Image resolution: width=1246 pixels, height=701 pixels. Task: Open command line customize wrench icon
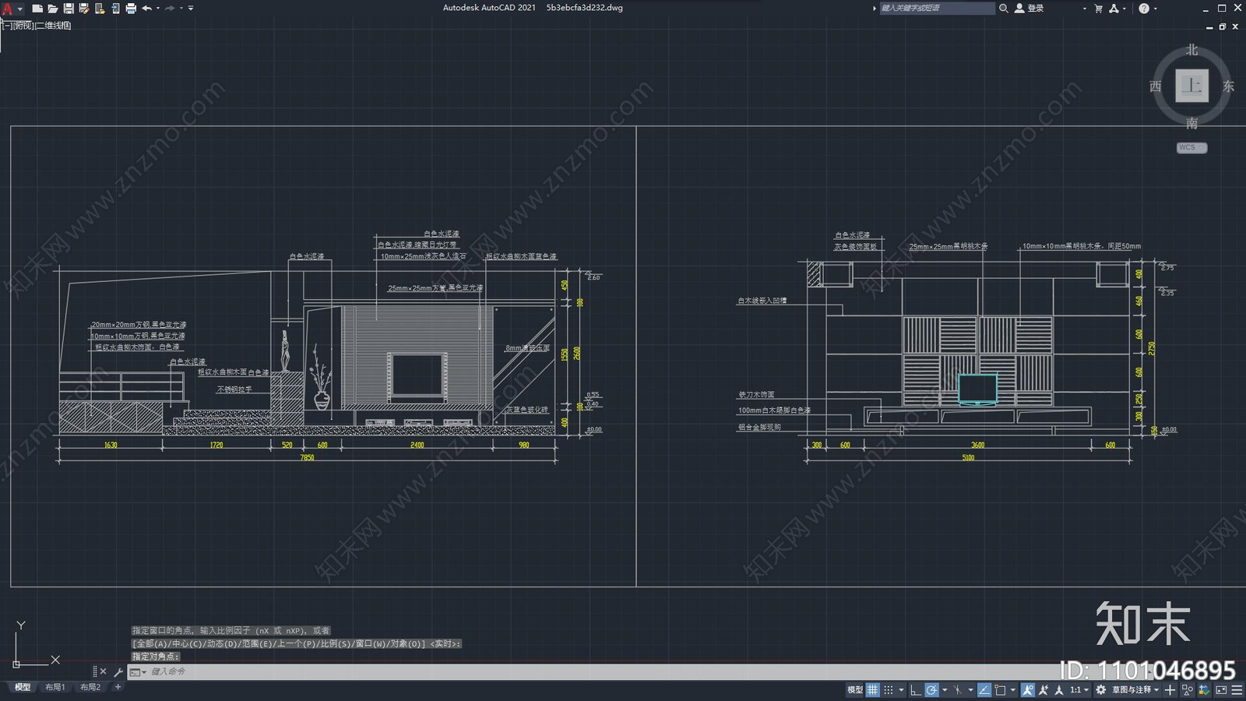point(118,671)
